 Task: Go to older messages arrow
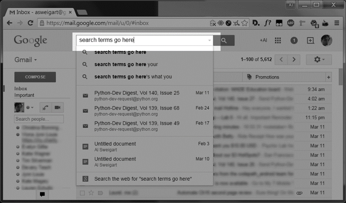294,60
